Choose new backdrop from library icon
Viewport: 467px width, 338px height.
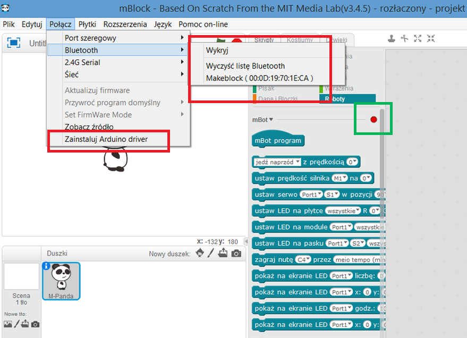8,324
